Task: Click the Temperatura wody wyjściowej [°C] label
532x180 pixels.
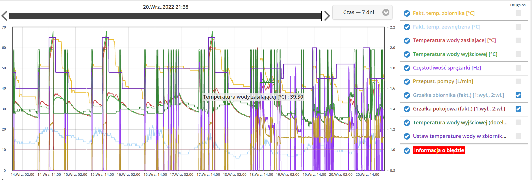Action: (455, 54)
